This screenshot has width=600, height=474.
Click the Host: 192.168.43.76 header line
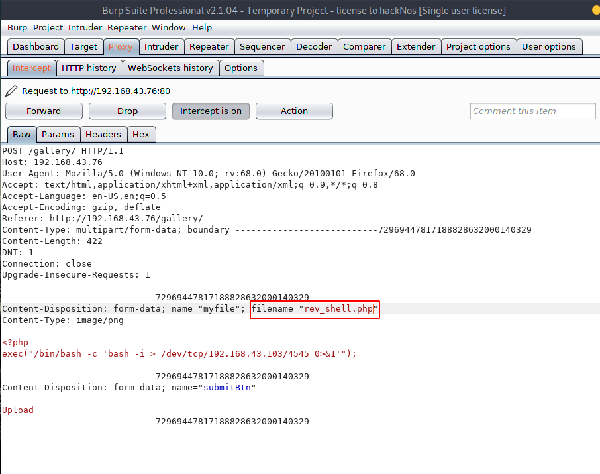coord(52,162)
